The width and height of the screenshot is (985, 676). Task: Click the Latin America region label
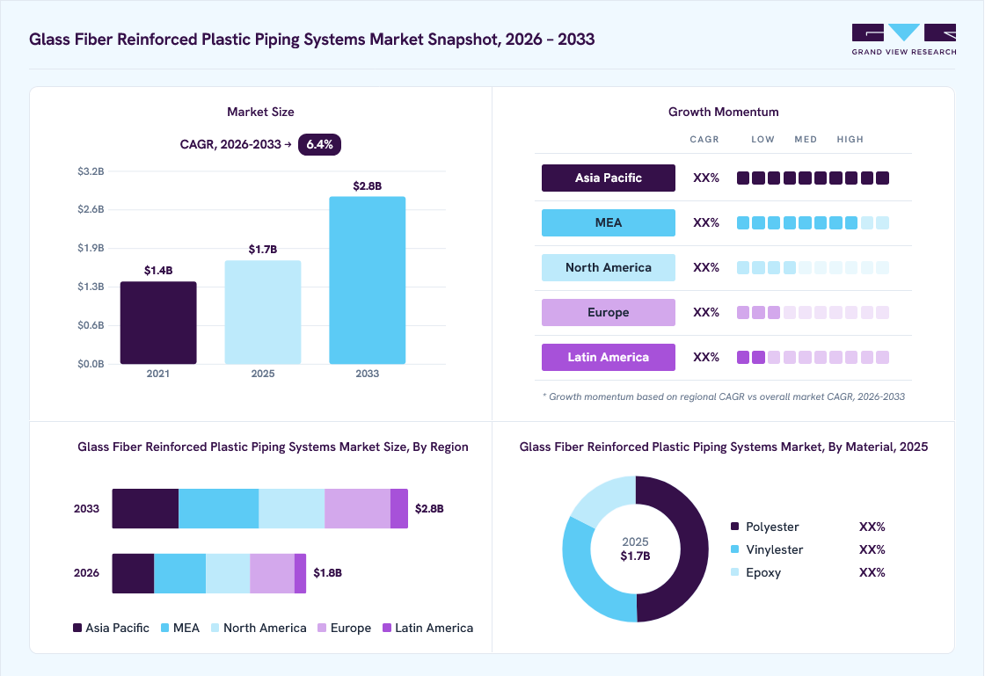click(608, 357)
